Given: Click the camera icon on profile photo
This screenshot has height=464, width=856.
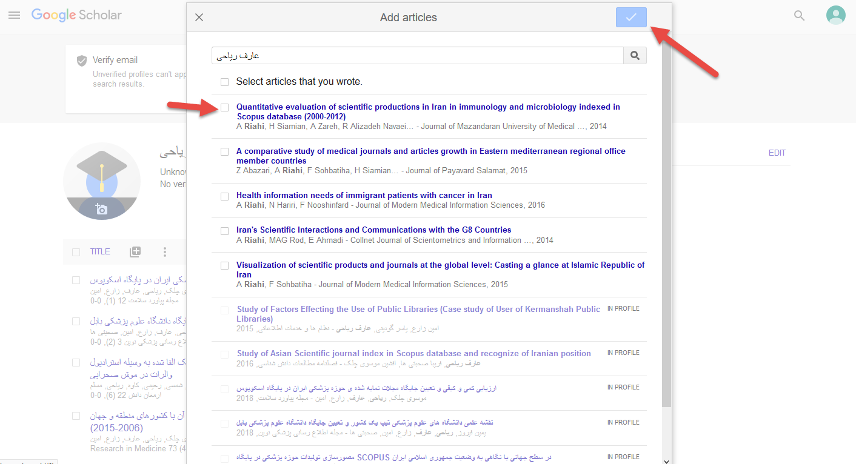Looking at the screenshot, I should (101, 209).
